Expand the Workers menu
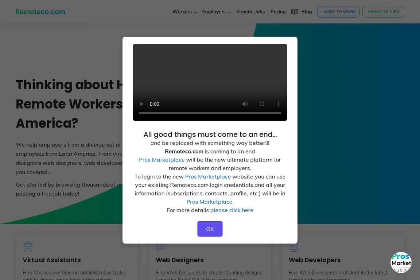Viewport: 420px width, 280px height. pyautogui.click(x=184, y=12)
